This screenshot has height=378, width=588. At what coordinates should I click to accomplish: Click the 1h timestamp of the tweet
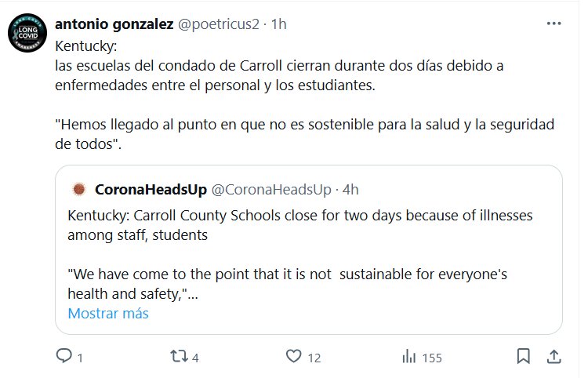pyautogui.click(x=278, y=24)
